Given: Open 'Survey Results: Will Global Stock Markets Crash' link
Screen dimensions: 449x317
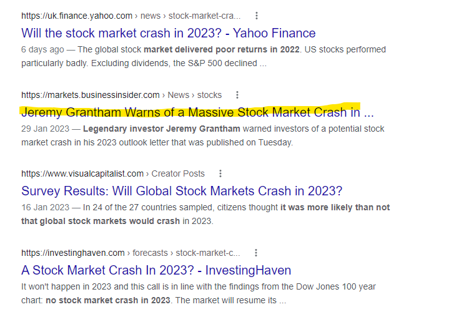Looking at the screenshot, I should point(182,191).
